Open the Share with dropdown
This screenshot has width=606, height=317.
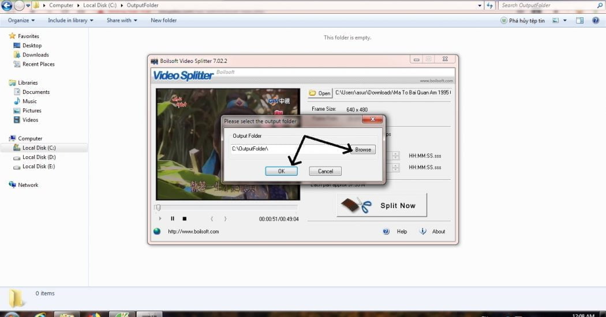coord(122,21)
